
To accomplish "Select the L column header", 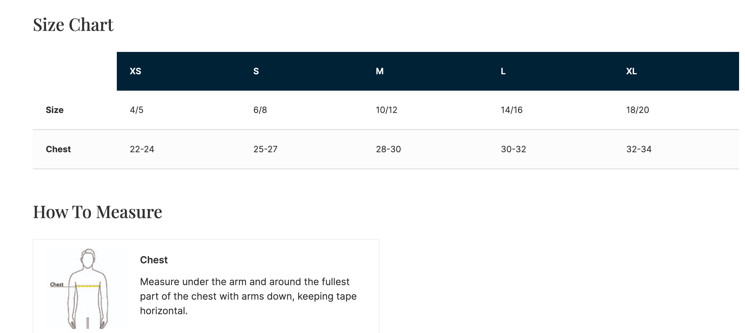I will (x=503, y=71).
